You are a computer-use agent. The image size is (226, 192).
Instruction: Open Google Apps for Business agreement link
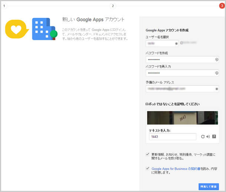pos(176,169)
